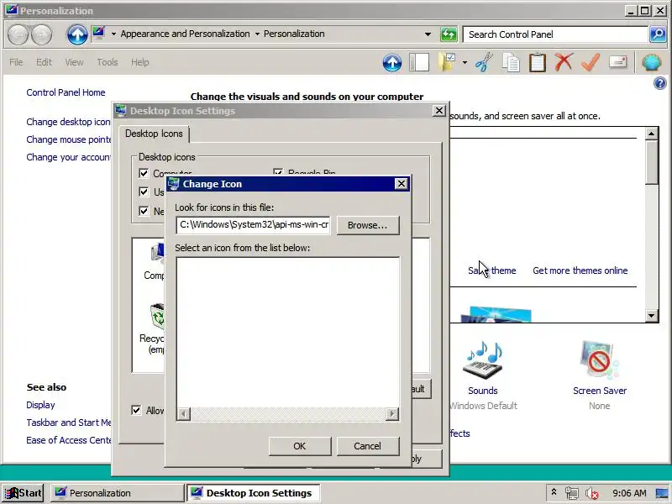Image resolution: width=672 pixels, height=504 pixels.
Task: Click the folder options toolbar icon
Action: point(447,62)
